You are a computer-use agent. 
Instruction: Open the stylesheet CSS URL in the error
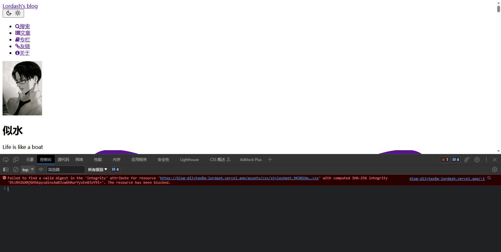(x=239, y=178)
